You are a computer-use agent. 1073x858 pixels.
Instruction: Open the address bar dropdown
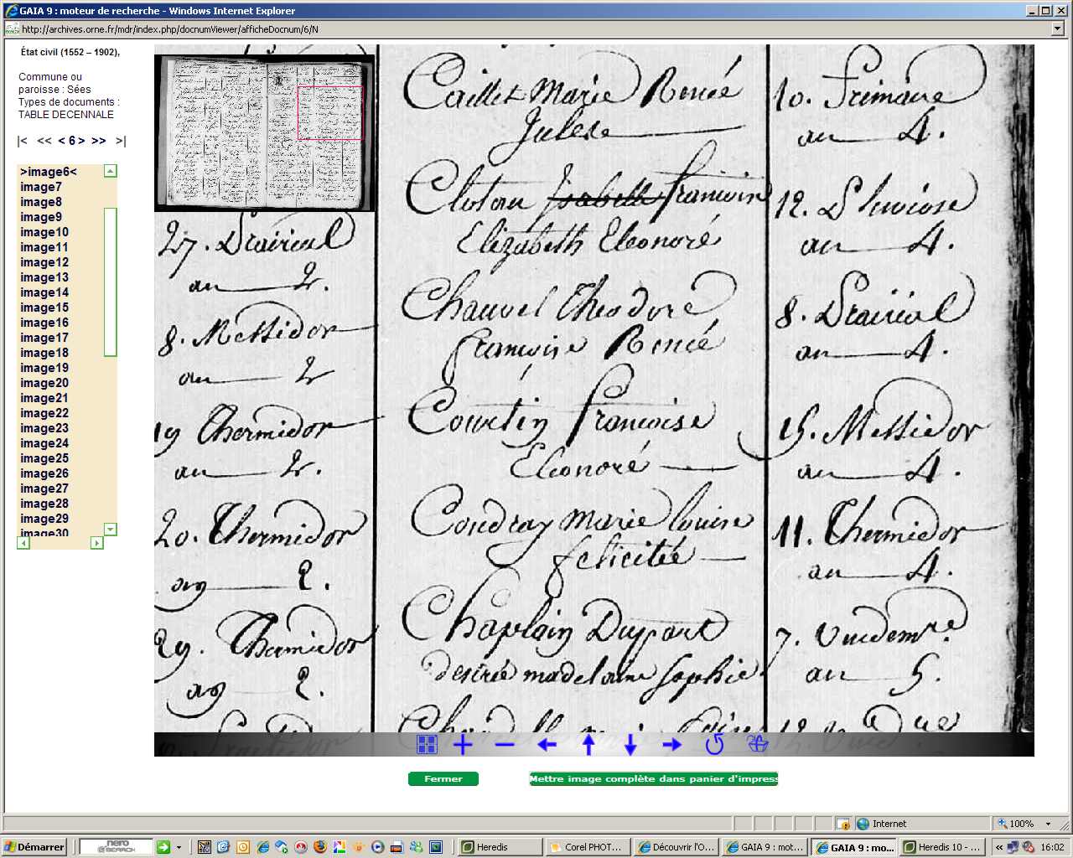[x=1057, y=28]
